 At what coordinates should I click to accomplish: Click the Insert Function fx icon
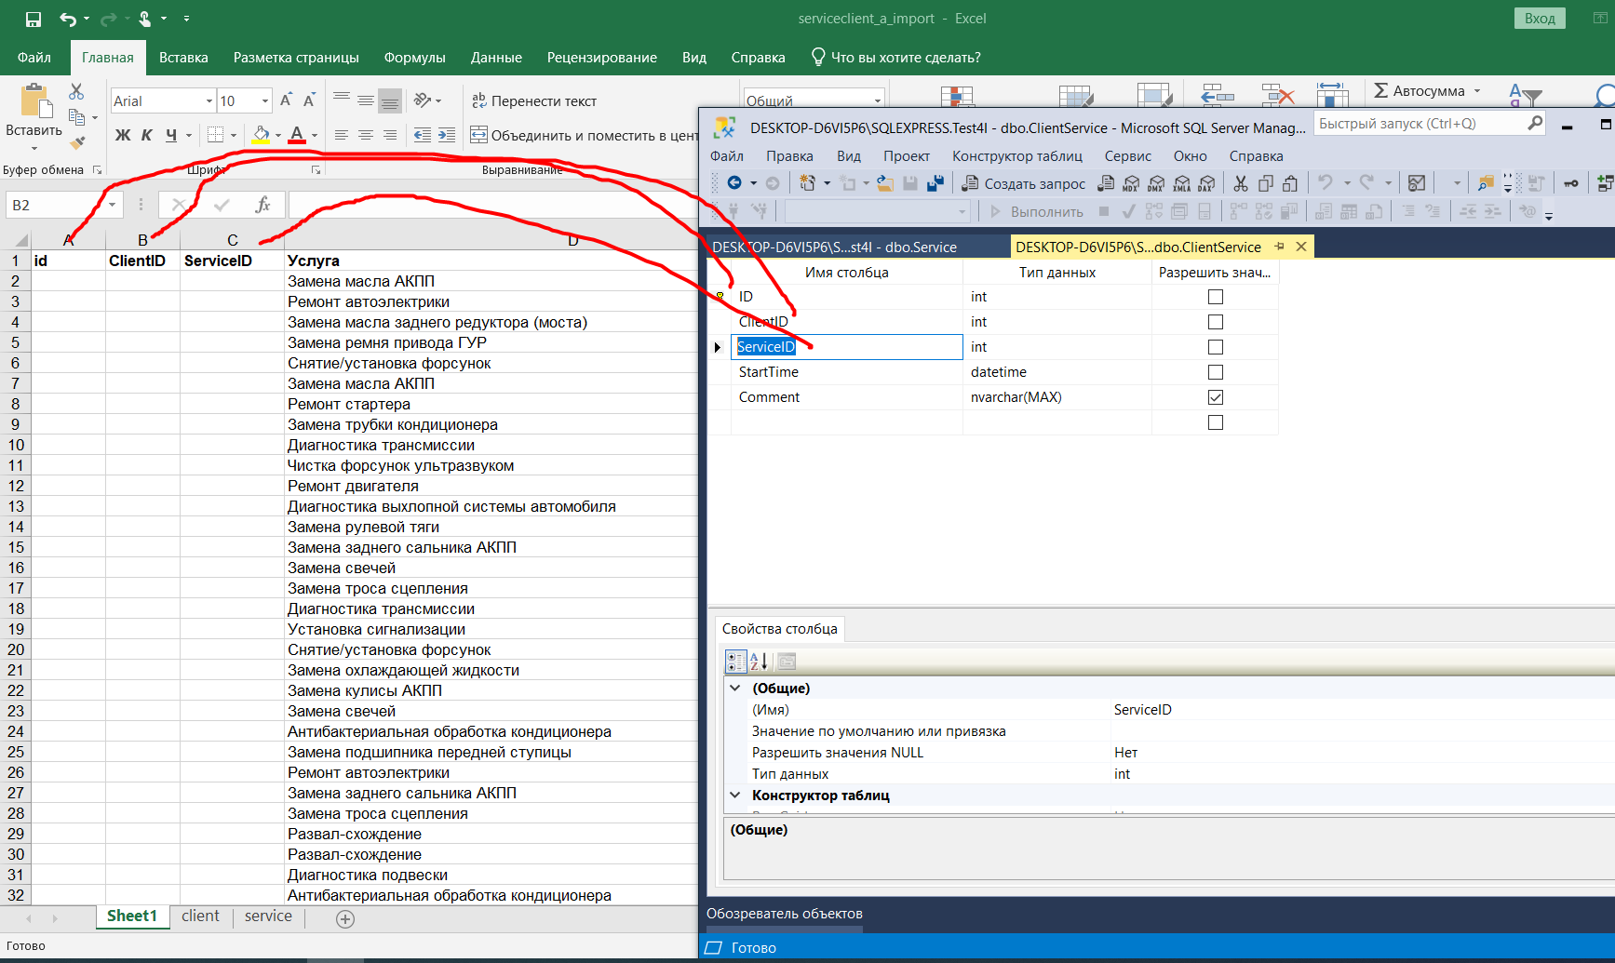[262, 205]
